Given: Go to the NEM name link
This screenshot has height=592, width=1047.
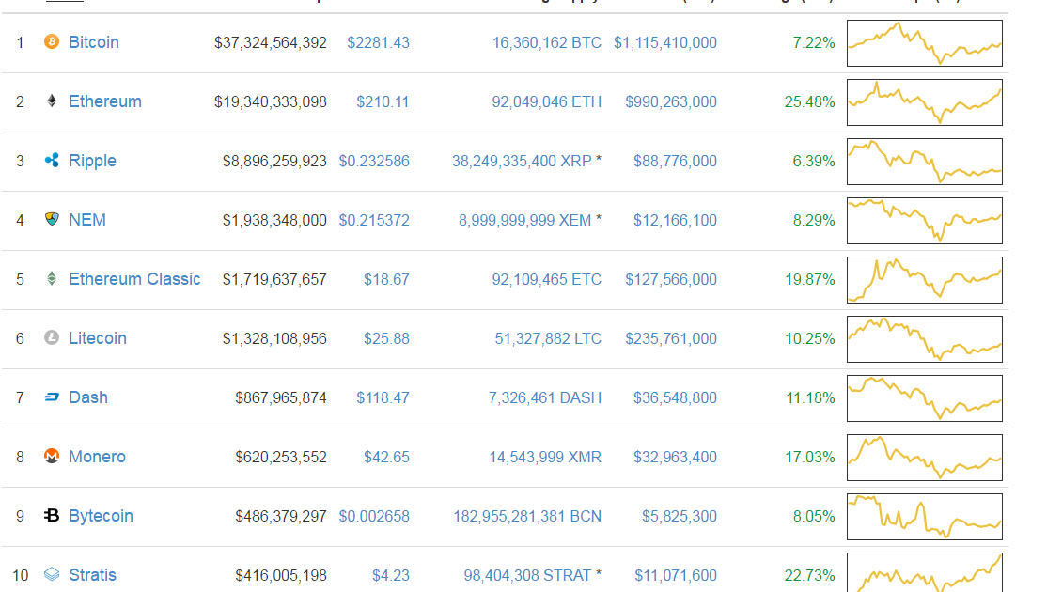Looking at the screenshot, I should pos(87,220).
